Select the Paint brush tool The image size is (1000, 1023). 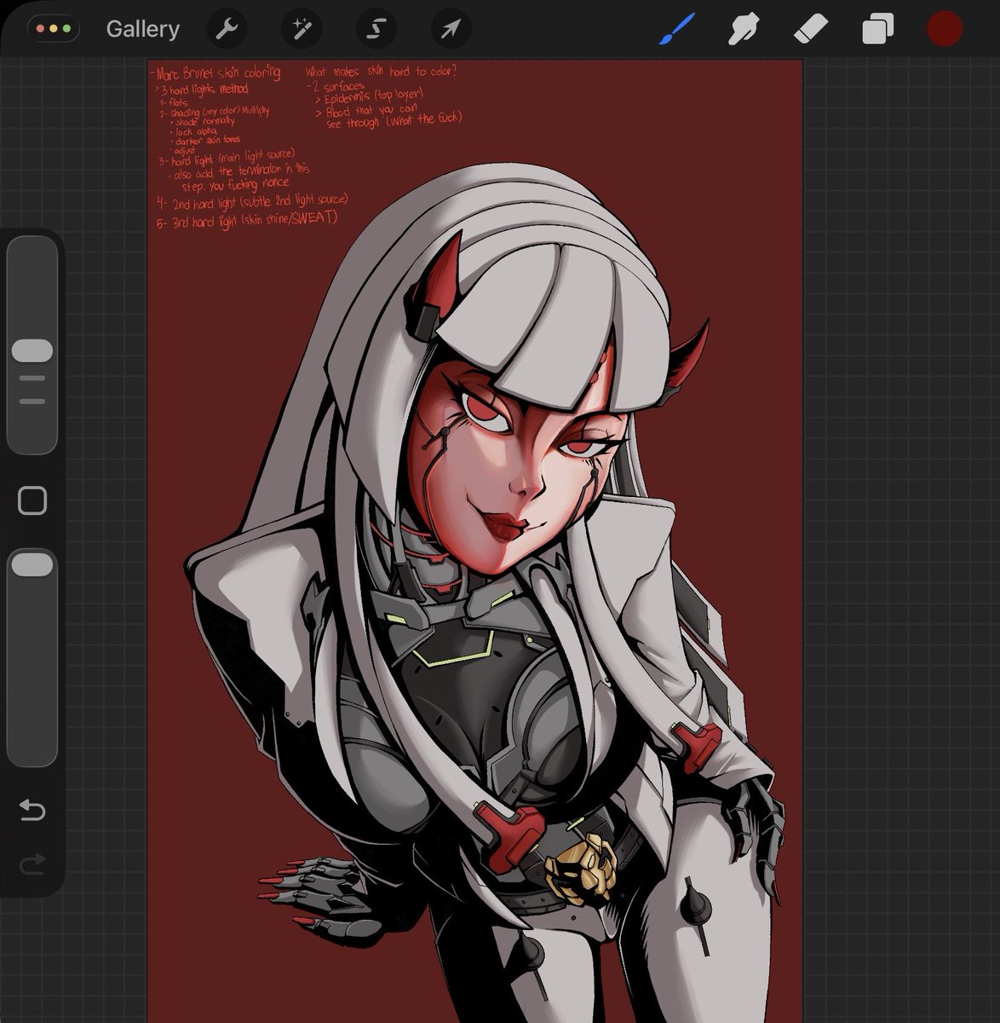pyautogui.click(x=678, y=29)
